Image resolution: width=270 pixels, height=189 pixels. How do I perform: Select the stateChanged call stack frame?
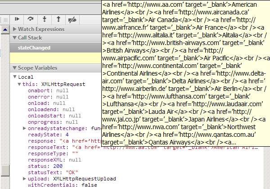pos(55,48)
